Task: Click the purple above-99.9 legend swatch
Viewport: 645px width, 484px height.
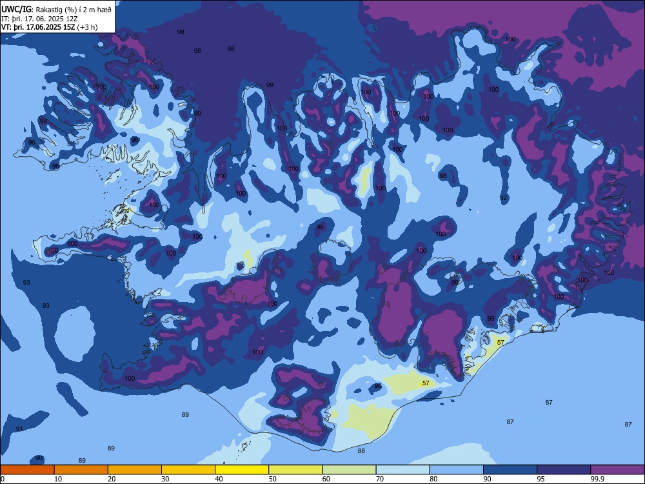Action: [617, 470]
